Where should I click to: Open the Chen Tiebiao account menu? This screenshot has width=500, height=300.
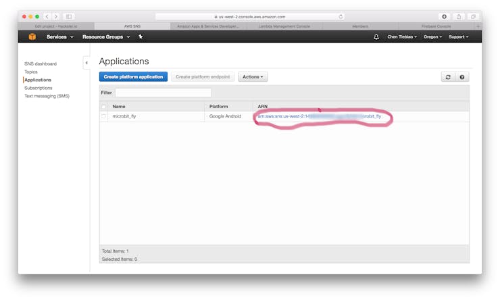click(402, 37)
